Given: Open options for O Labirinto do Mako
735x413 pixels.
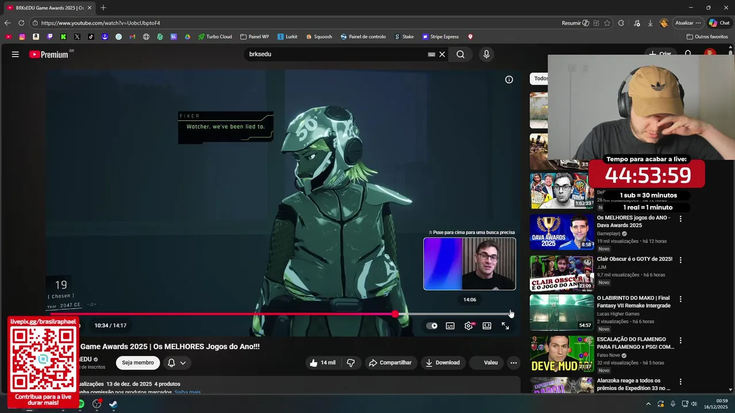Looking at the screenshot, I should 680,299.
